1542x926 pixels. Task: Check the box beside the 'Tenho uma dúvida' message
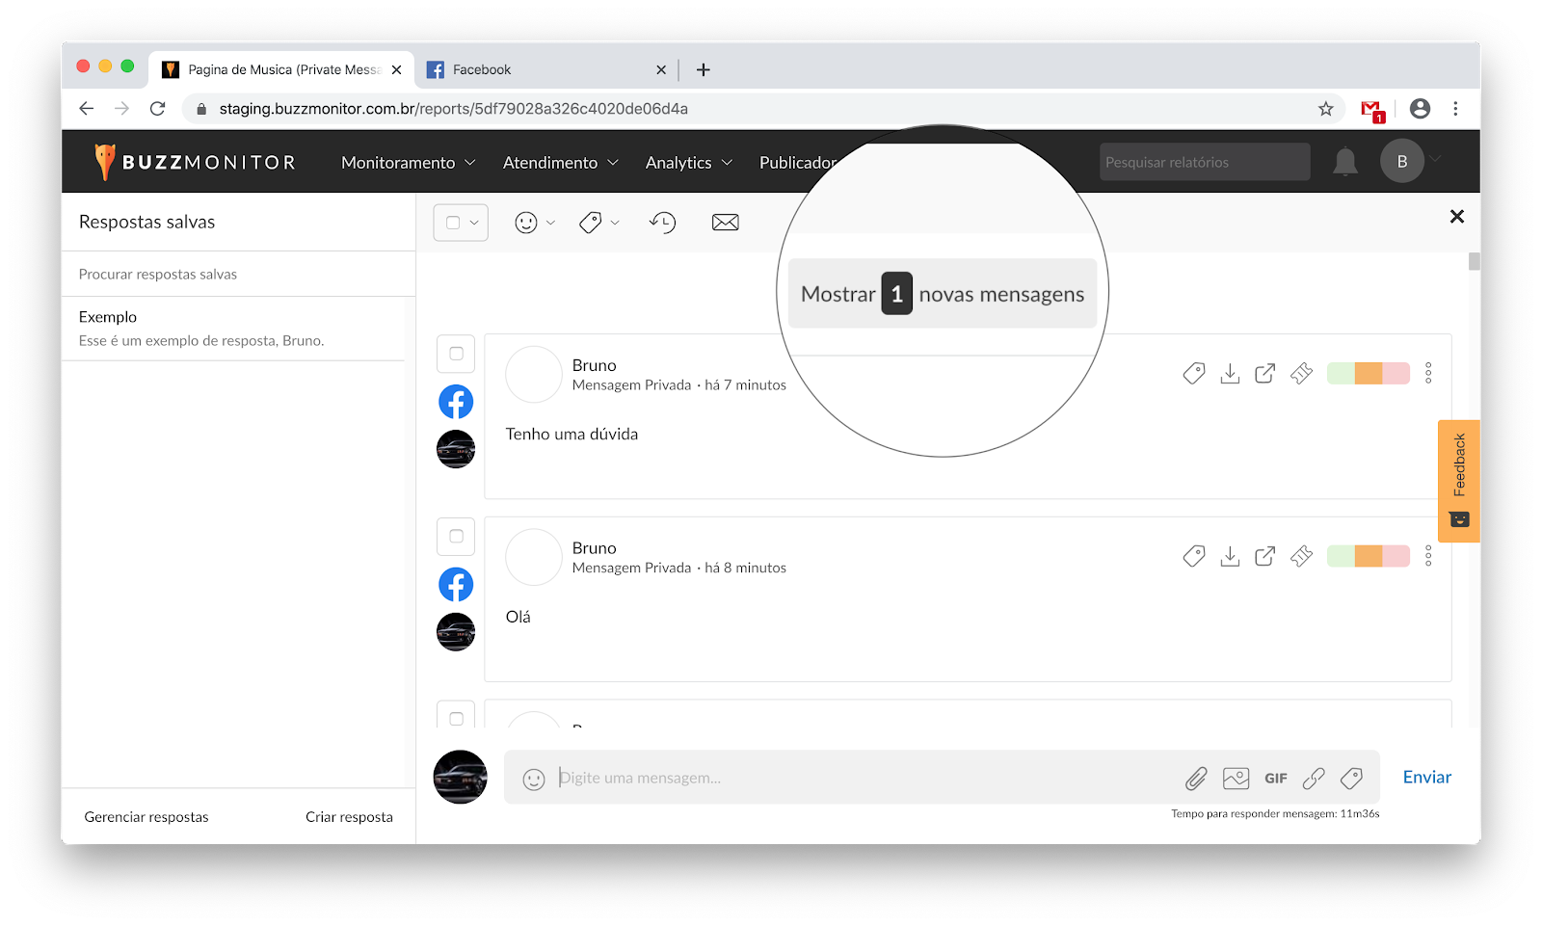(x=456, y=354)
